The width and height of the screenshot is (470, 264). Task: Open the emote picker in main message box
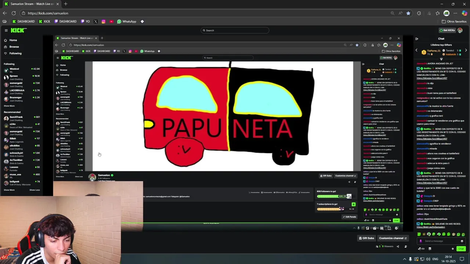pos(462,241)
